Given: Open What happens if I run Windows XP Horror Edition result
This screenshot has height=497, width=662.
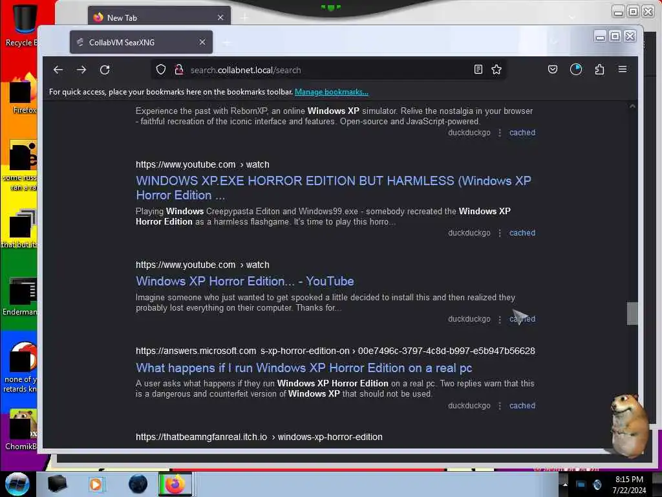Looking at the screenshot, I should (x=304, y=368).
